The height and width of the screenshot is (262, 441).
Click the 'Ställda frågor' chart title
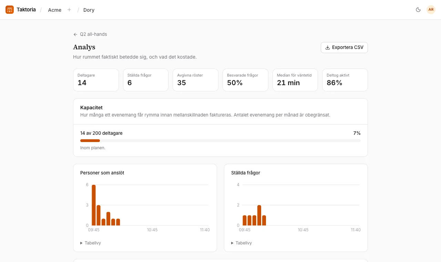pos(246,173)
